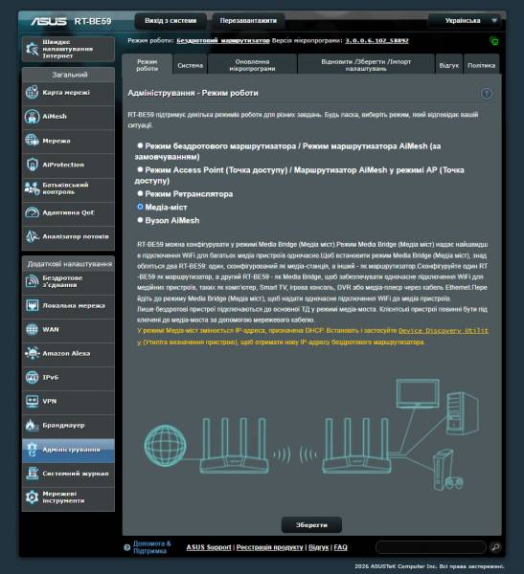
Task: Switch to Відгук tab
Action: click(449, 65)
